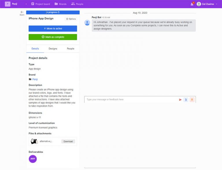
Task: Switch to the People tab in project panel
Action: pyautogui.click(x=71, y=49)
